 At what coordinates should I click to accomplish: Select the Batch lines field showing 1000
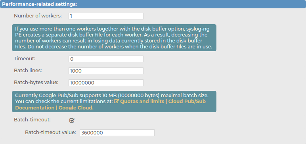coord(106,71)
